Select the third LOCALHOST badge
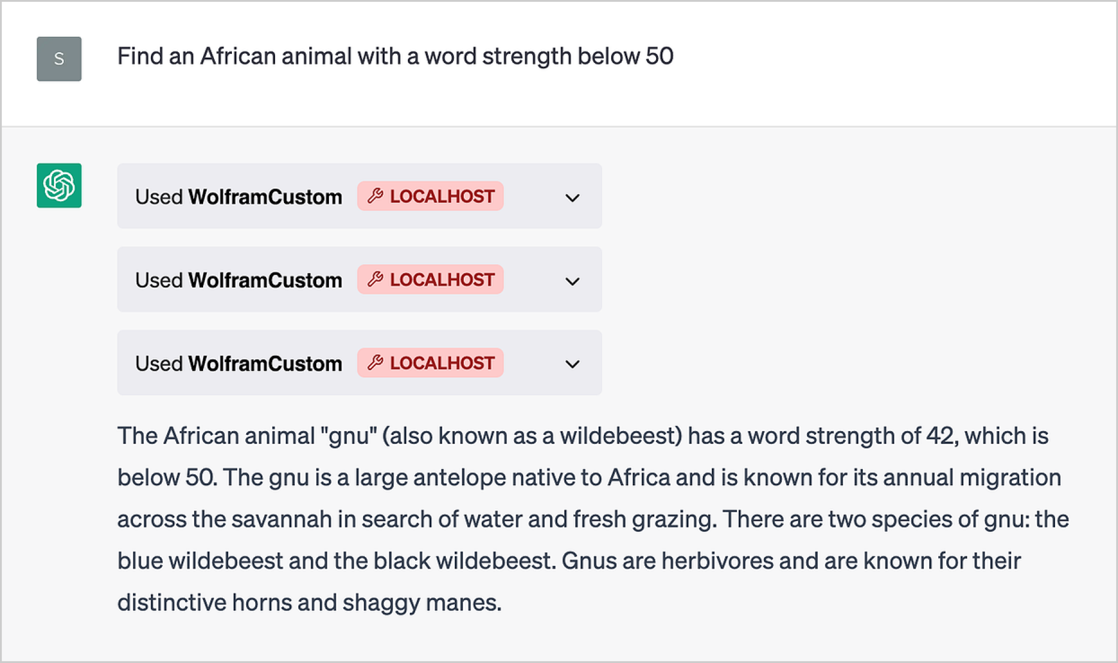1118x663 pixels. (x=430, y=363)
